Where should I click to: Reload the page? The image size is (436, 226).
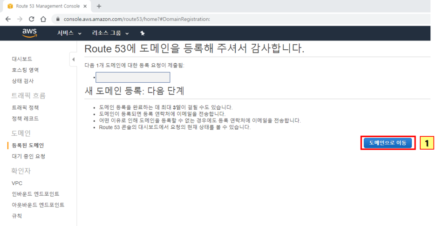31,19
